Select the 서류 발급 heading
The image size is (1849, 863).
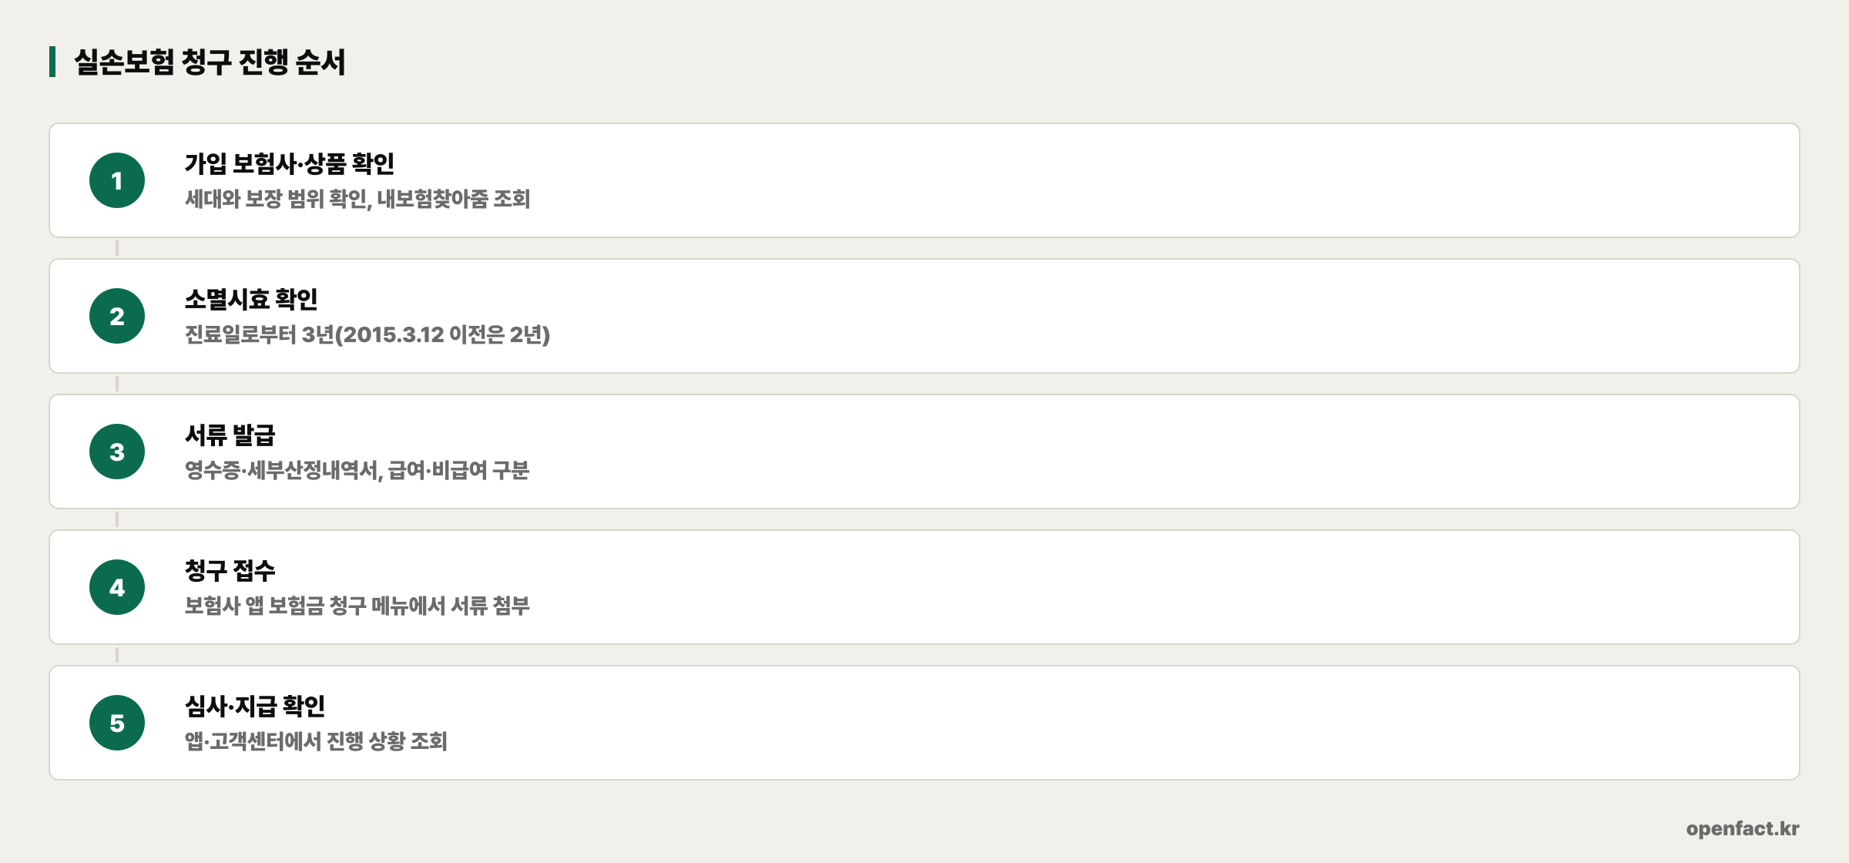click(x=230, y=435)
